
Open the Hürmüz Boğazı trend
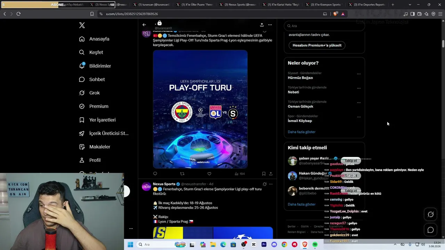(x=300, y=78)
